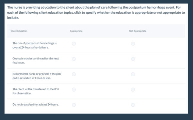
Task: Mark hemorrhage risk over at 24 hours Not Appropriate
Action: click(133, 43)
